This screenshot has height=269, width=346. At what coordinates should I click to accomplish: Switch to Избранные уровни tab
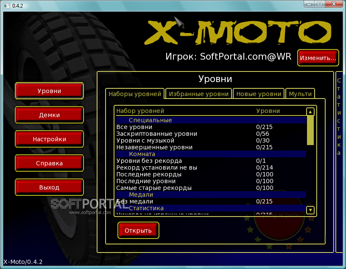tap(198, 94)
